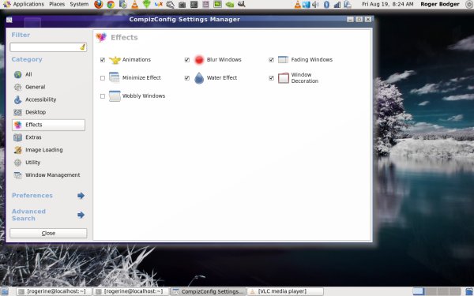Click the Window Decoration plugin icon
The height and width of the screenshot is (296, 474).
(x=284, y=78)
